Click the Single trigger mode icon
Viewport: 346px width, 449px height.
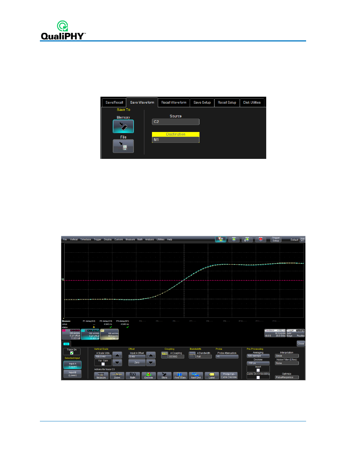pos(247,239)
